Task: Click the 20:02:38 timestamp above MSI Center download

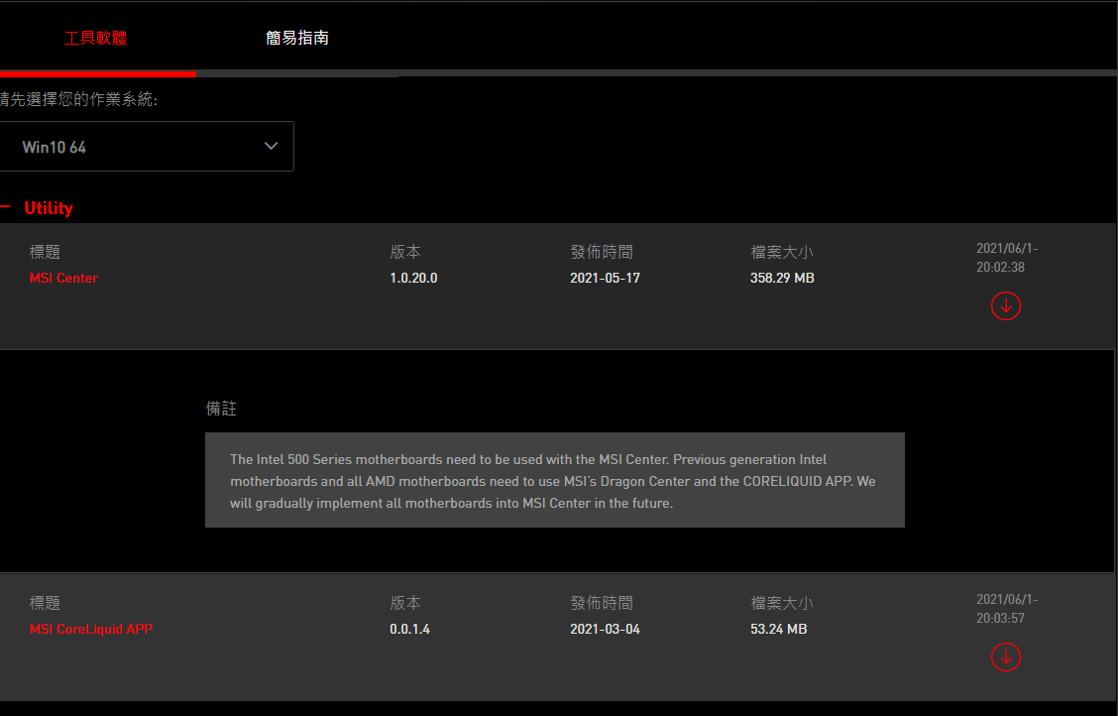Action: pos(1000,268)
